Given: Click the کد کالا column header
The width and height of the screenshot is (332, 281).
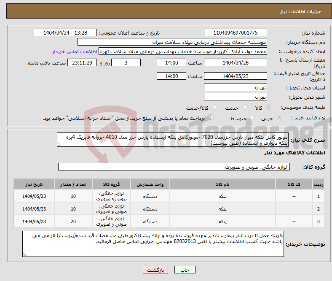Looking at the screenshot, I should coord(294,184).
